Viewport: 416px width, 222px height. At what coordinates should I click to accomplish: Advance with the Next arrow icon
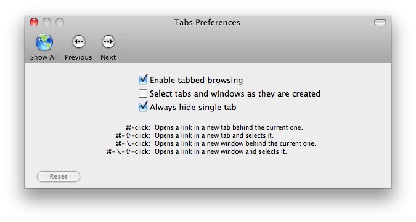click(108, 42)
